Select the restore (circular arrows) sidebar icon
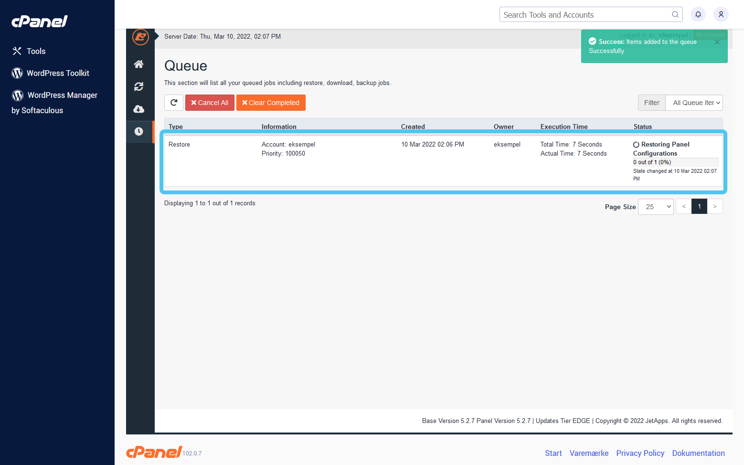Viewport: 744px width, 465px height. (139, 86)
